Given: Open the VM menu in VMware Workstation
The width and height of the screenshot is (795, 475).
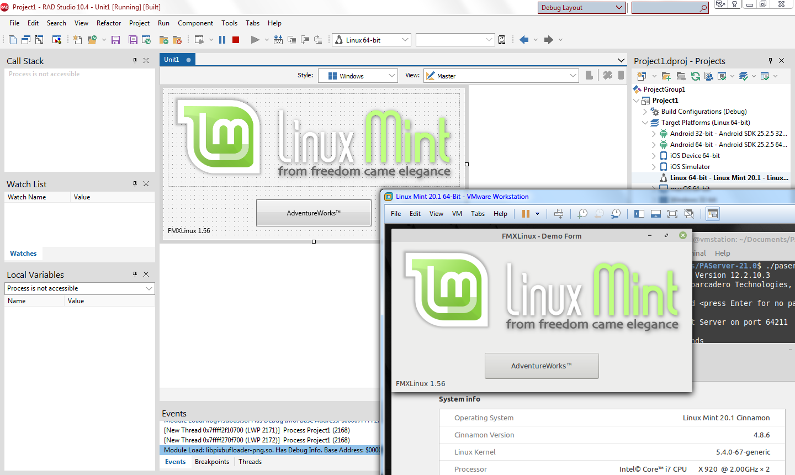Looking at the screenshot, I should tap(457, 214).
